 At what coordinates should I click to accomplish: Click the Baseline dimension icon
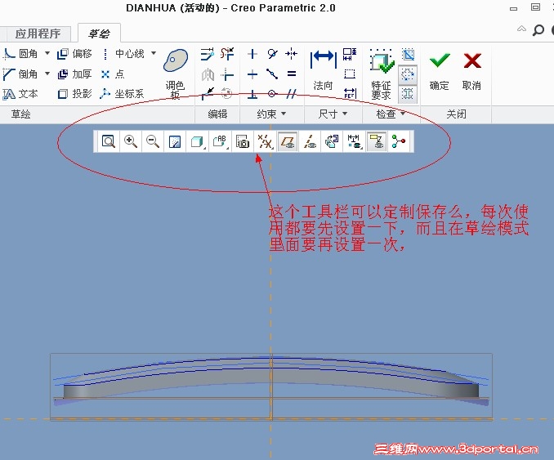350,74
